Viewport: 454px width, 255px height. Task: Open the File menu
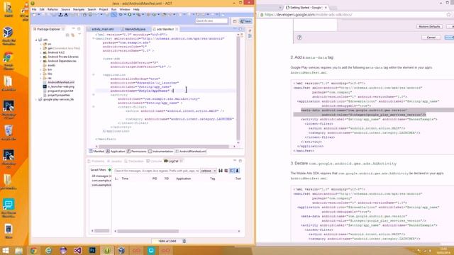pos(34,9)
